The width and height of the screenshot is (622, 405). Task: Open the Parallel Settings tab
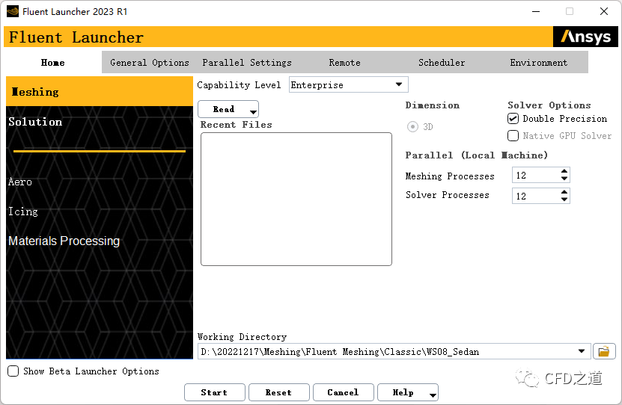click(x=247, y=62)
